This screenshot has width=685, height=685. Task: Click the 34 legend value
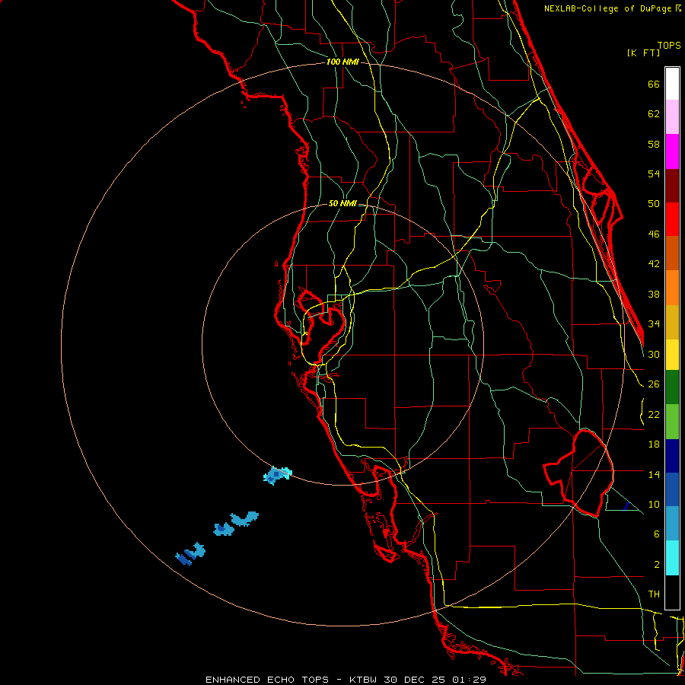(x=654, y=323)
